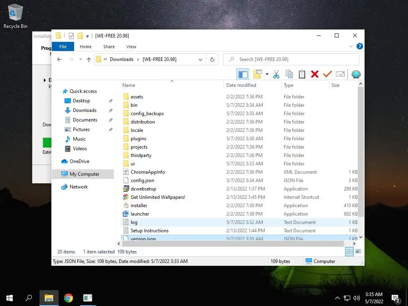Select the ChromaAppInfo XML file icon

point(126,172)
